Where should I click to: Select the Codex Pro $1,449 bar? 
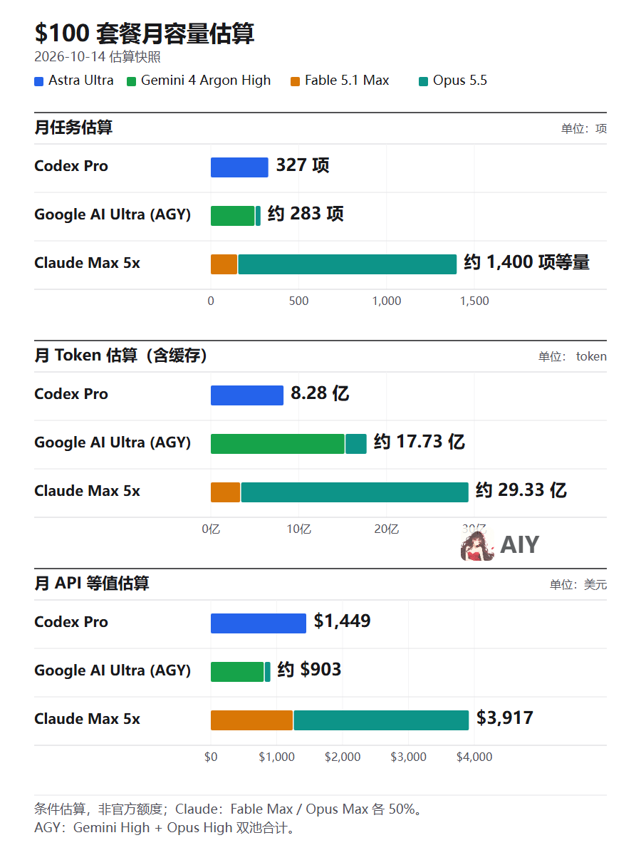[x=259, y=623]
